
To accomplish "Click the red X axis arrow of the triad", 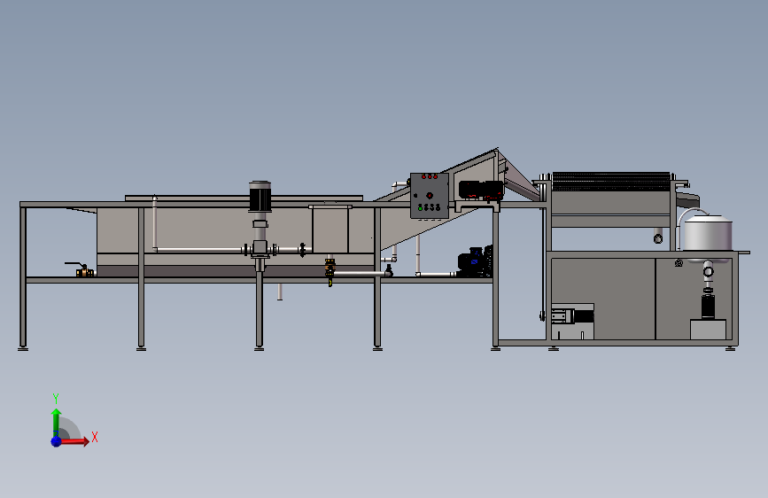I will point(74,441).
